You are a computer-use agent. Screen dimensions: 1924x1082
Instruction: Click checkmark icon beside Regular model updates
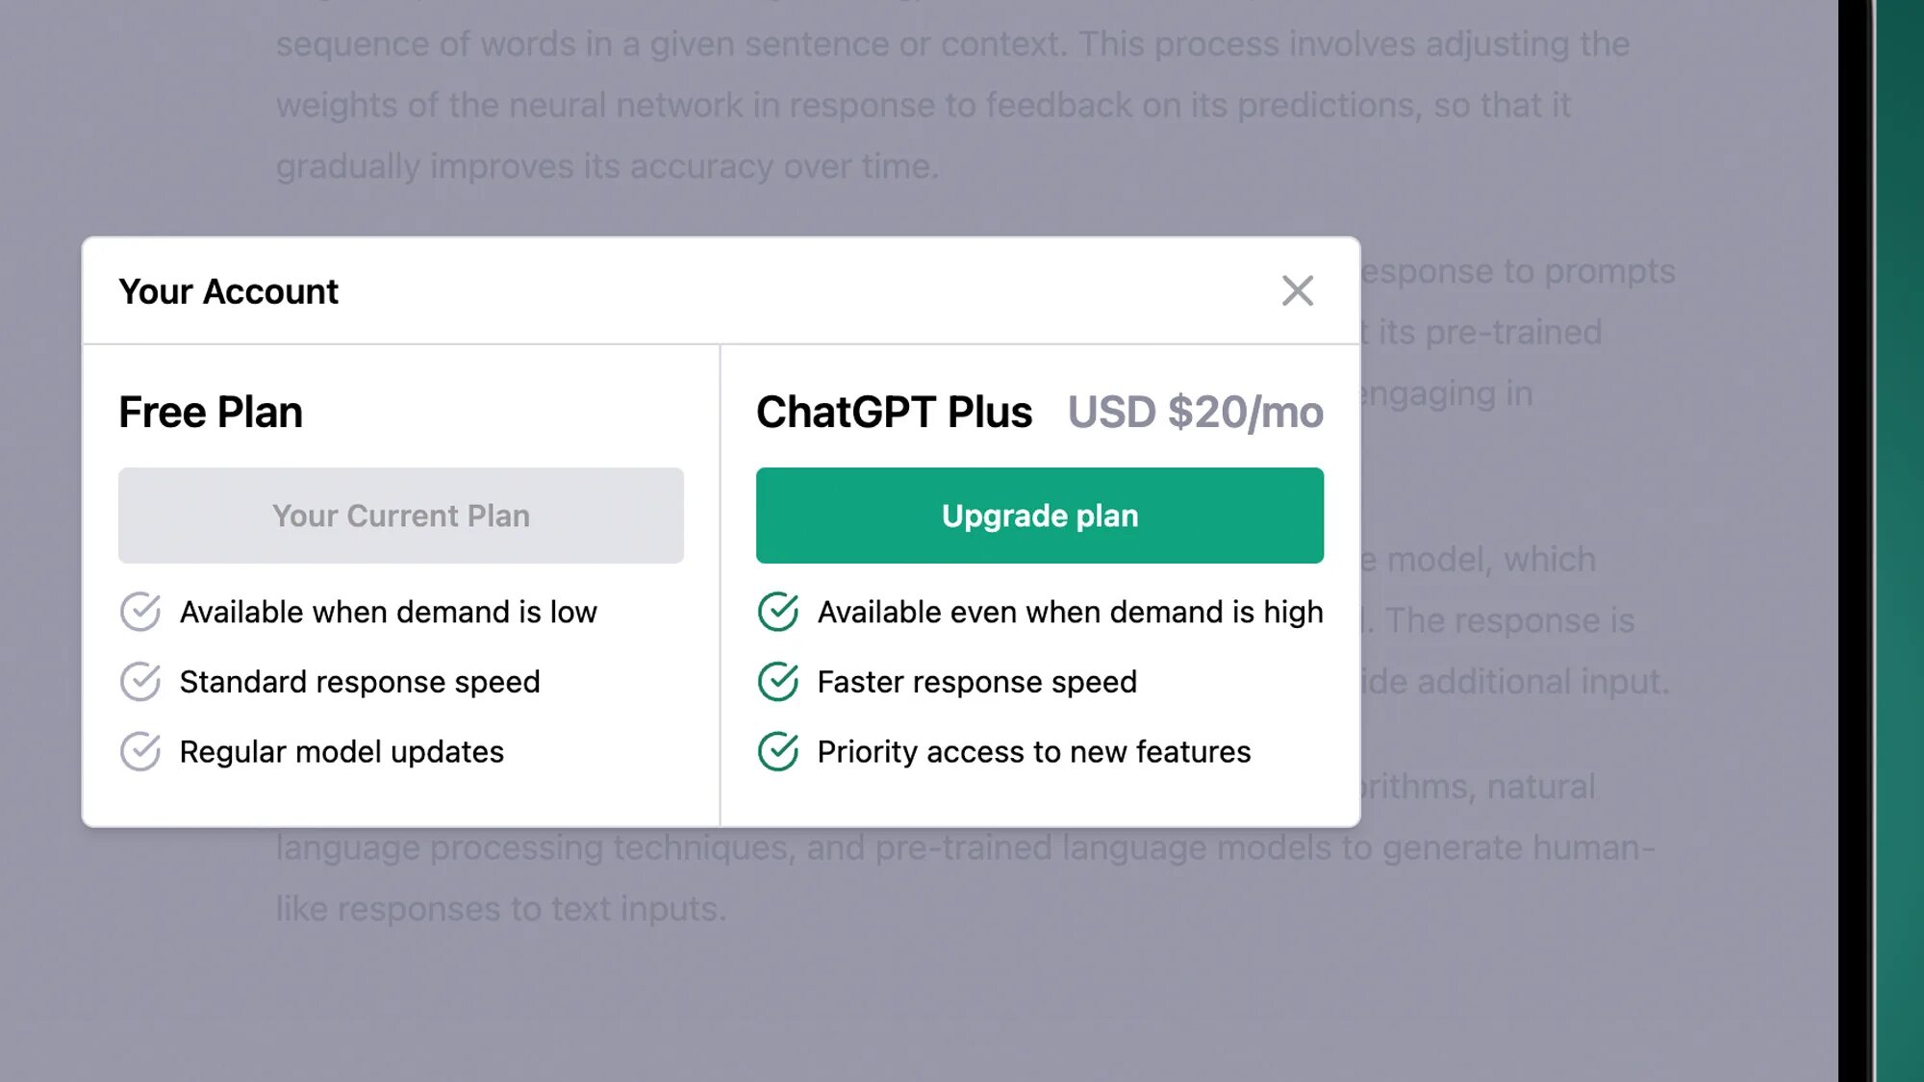[140, 751]
